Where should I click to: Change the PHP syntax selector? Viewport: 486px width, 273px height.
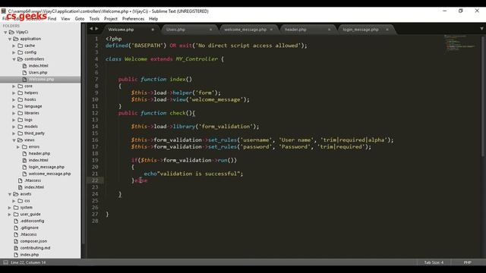(x=468, y=262)
